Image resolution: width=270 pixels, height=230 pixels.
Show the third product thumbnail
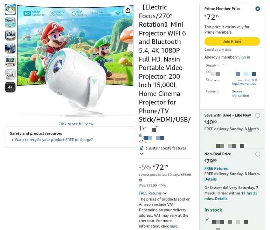(x=10, y=35)
